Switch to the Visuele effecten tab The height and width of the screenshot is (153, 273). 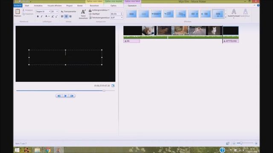(55, 6)
